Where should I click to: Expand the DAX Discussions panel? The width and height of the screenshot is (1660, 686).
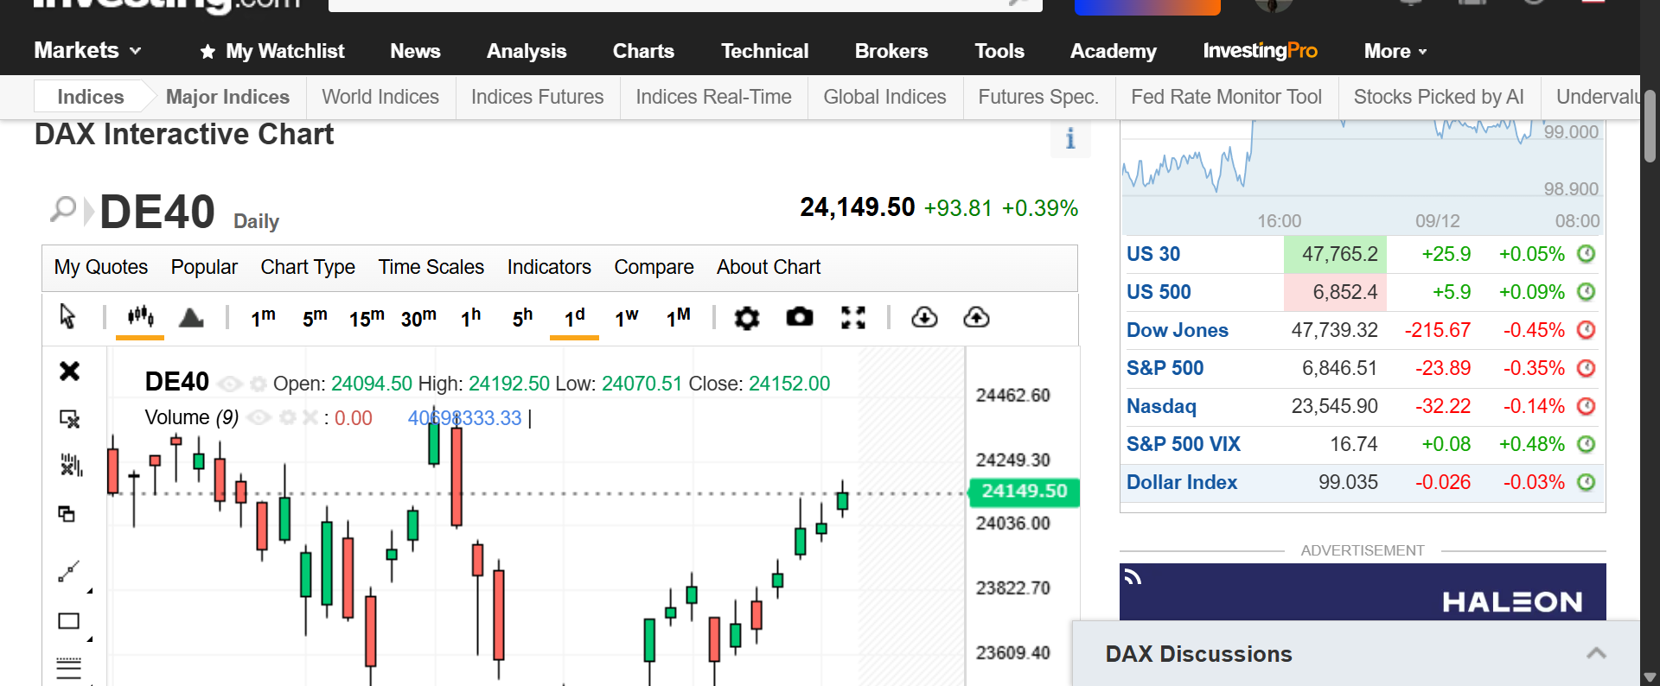coord(1595,654)
